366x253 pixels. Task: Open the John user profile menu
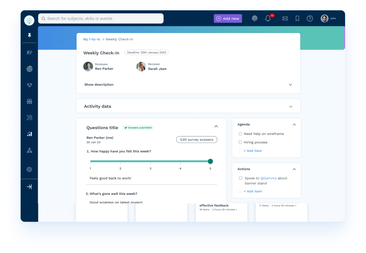(x=328, y=19)
